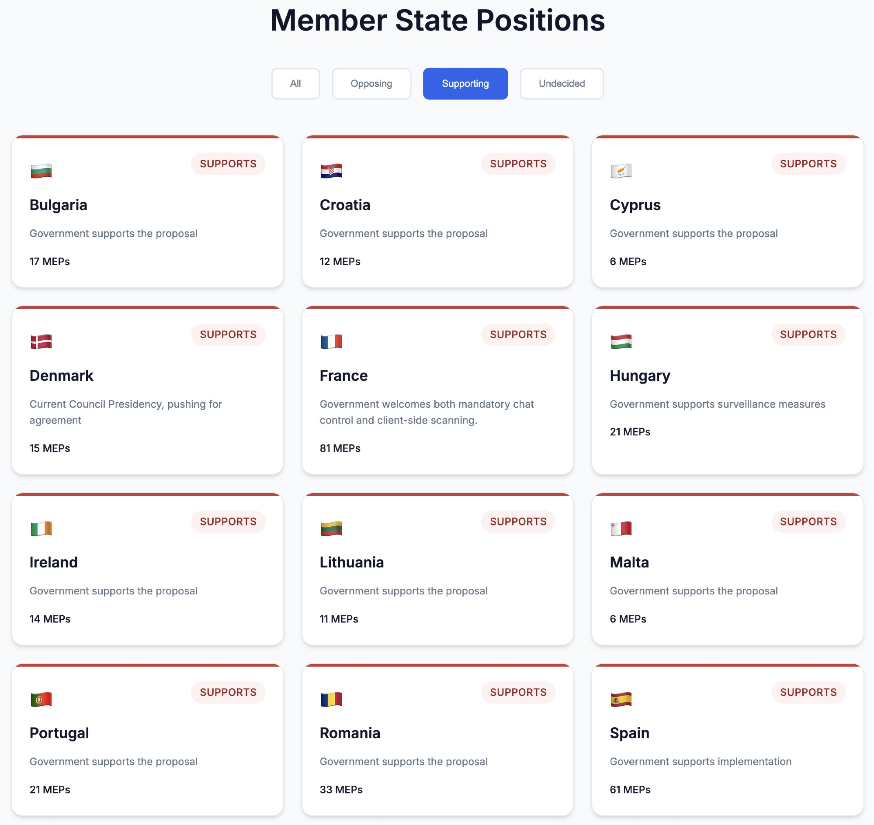The width and height of the screenshot is (874, 825).
Task: Click the Bulgaria flag icon
Action: coord(42,171)
